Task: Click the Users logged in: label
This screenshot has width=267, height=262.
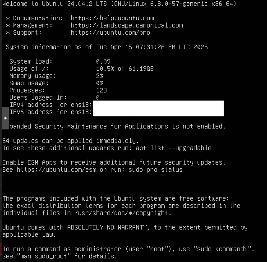Action: (38, 97)
